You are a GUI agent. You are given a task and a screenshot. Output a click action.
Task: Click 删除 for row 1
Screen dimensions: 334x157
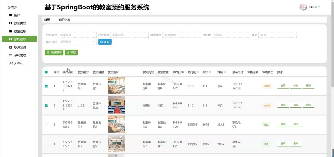coord(309,86)
